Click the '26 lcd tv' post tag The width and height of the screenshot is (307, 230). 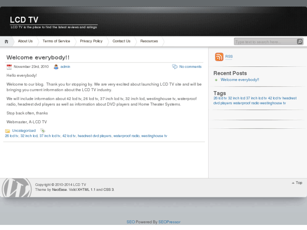(x=11, y=136)
